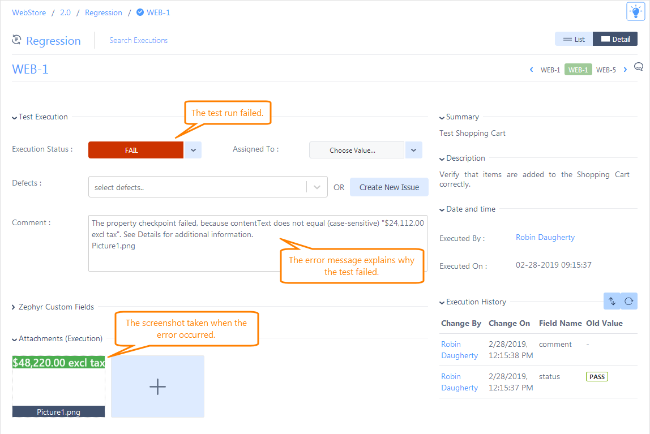Open the select defects dropdown
Screen dimensions: 650x434
coord(317,187)
